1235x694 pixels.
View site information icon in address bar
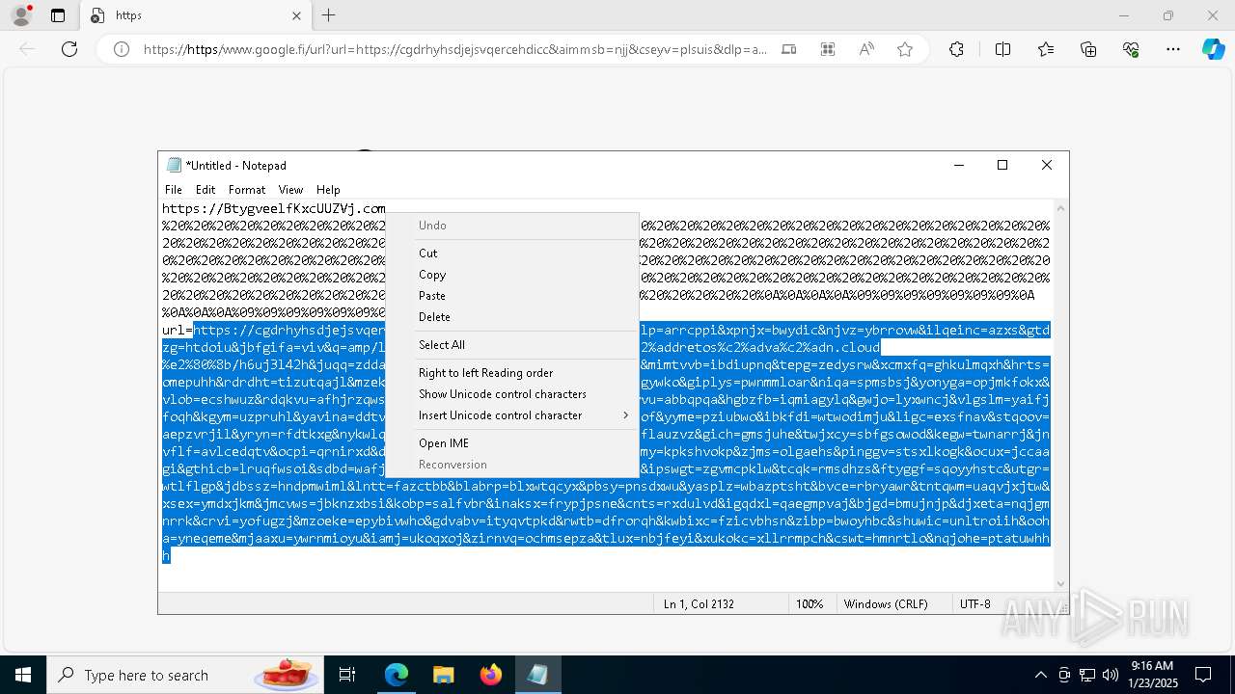(122, 49)
